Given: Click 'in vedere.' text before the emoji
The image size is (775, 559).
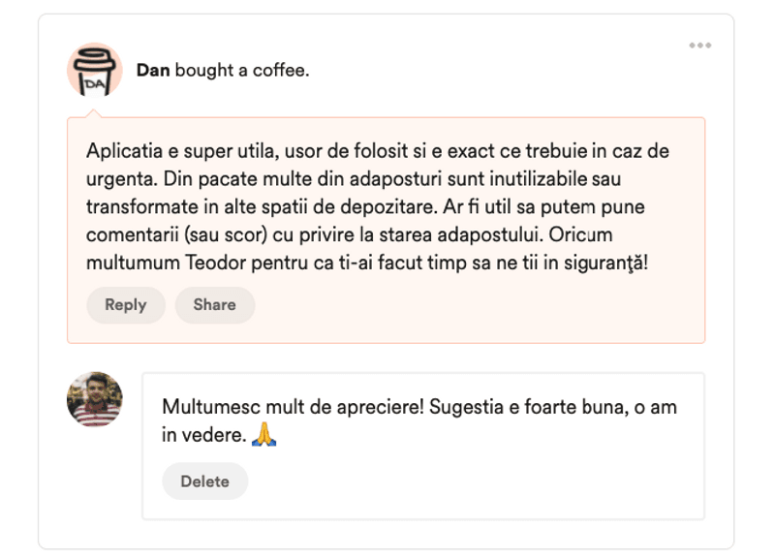Looking at the screenshot, I should tap(204, 435).
